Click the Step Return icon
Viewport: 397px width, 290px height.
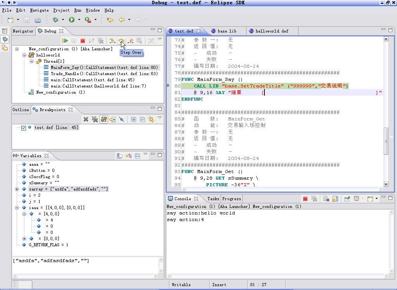click(131, 41)
